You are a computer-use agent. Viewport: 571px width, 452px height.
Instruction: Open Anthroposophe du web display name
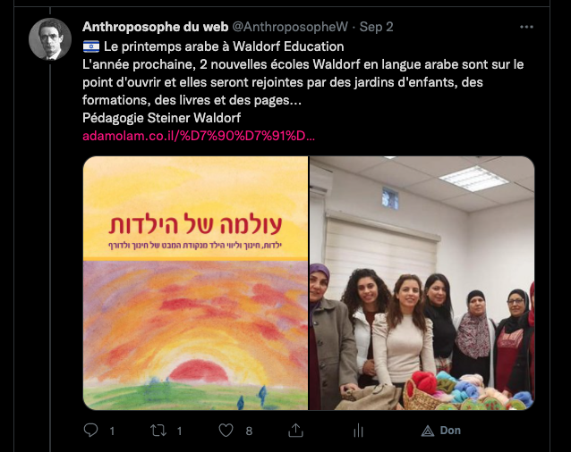coord(155,27)
